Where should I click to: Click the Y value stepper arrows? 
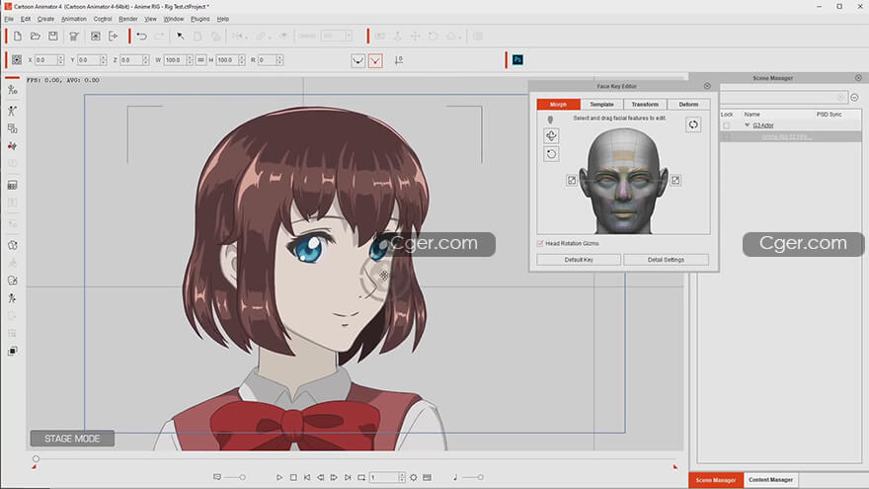[x=103, y=60]
